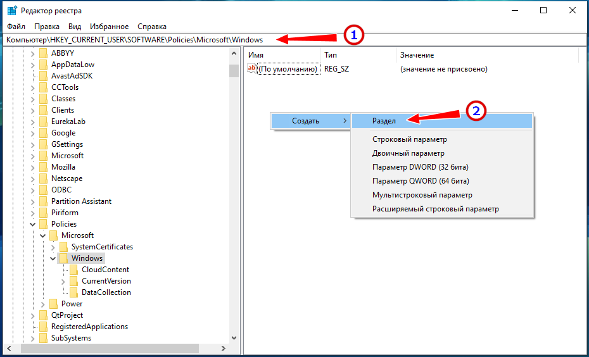The image size is (589, 357).
Task: Open the Вид menu
Action: point(75,27)
